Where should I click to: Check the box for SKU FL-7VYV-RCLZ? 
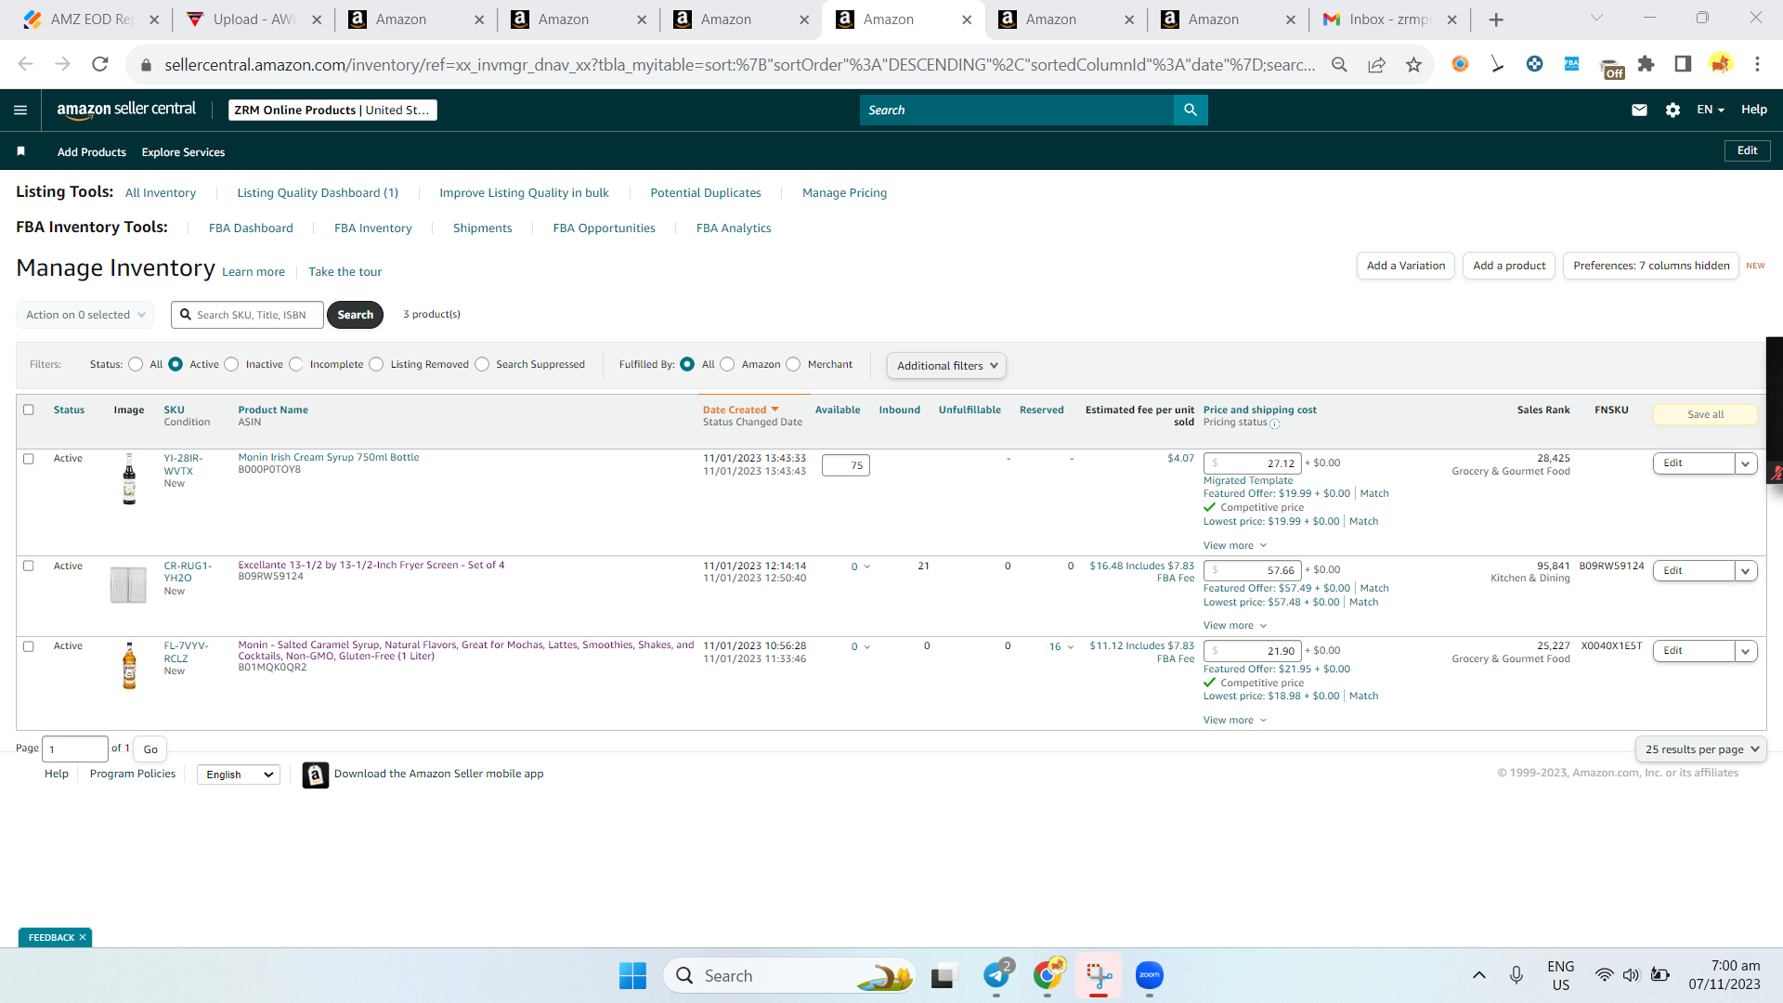tap(29, 647)
